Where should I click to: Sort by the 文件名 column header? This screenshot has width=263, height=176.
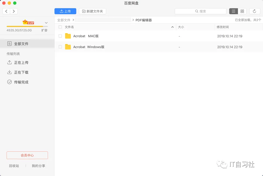click(x=69, y=27)
